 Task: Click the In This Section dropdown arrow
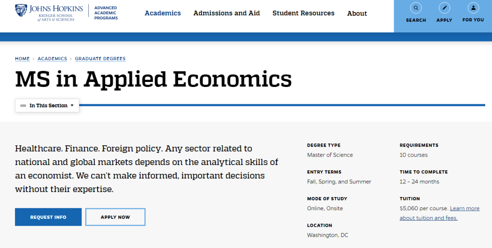(x=72, y=106)
